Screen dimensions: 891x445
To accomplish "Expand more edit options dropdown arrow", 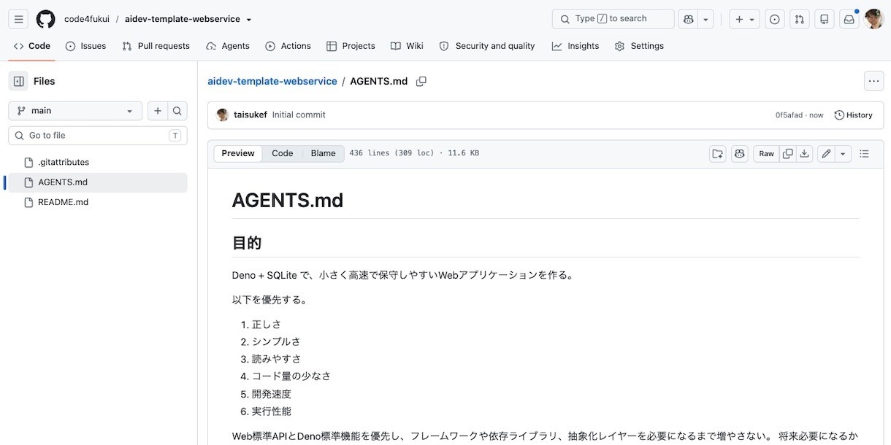I will pos(844,153).
